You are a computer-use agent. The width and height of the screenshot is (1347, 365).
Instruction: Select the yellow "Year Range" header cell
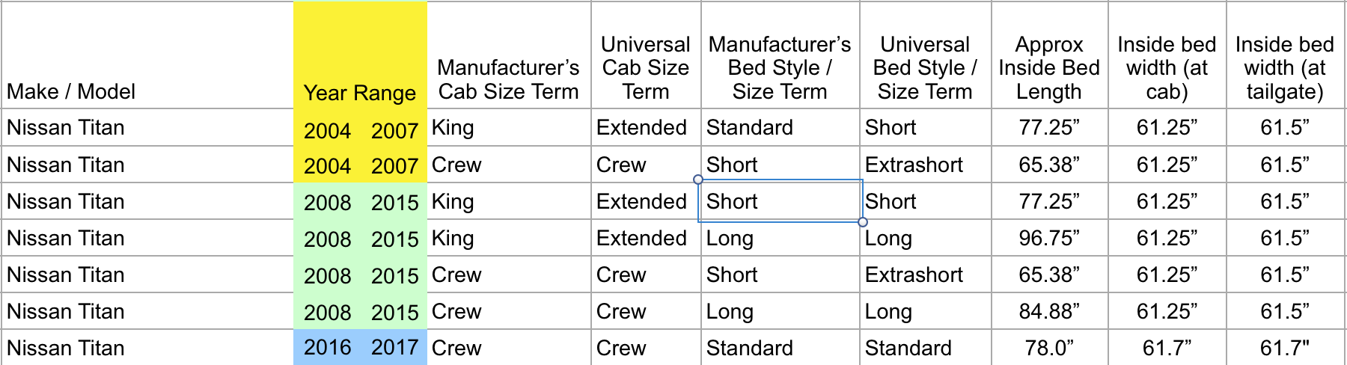click(x=359, y=93)
